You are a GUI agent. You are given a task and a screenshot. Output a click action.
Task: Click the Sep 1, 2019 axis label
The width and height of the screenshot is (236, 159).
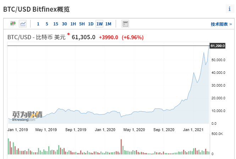click(x=76, y=130)
